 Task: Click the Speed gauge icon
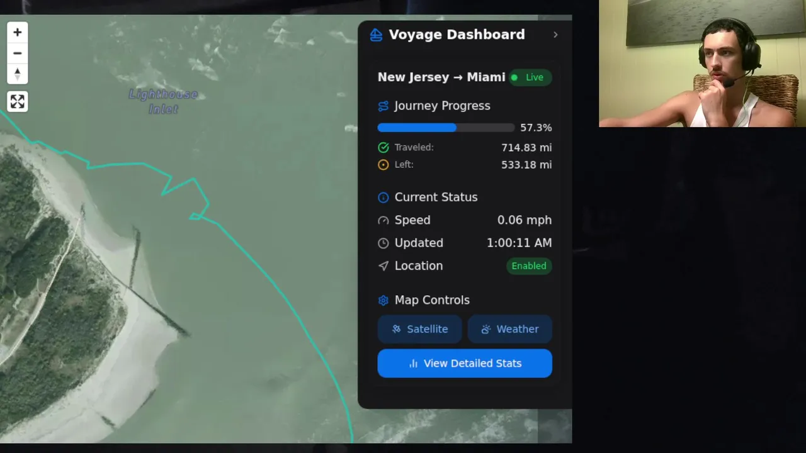click(x=383, y=220)
